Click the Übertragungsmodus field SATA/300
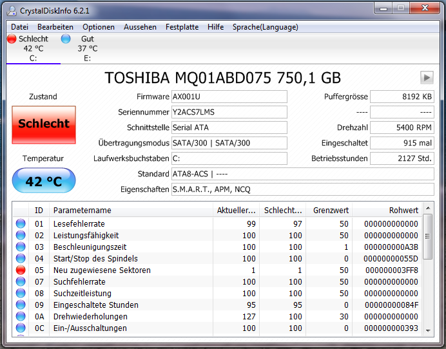Viewport: 446px width, 349px height. point(229,143)
